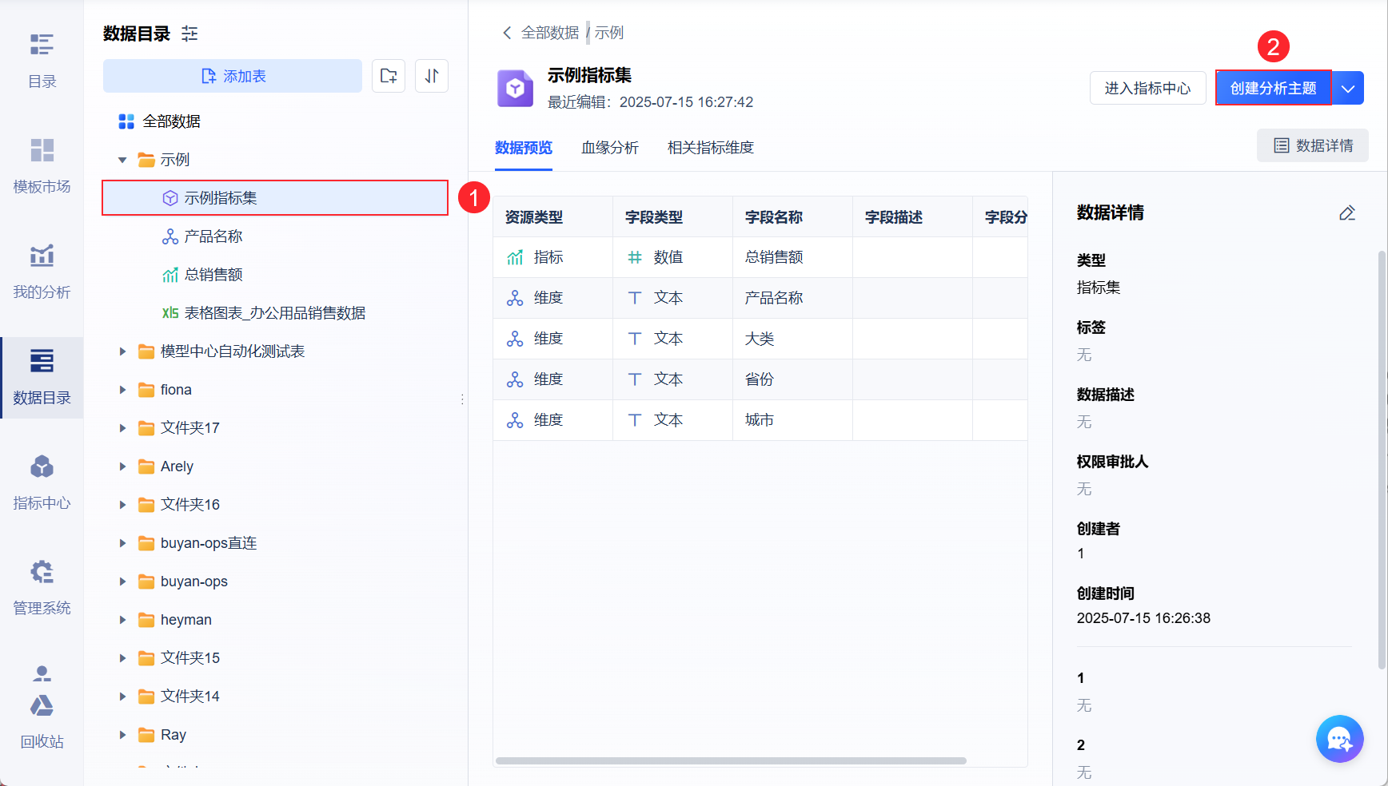Click the 添加表 button

pyautogui.click(x=233, y=76)
